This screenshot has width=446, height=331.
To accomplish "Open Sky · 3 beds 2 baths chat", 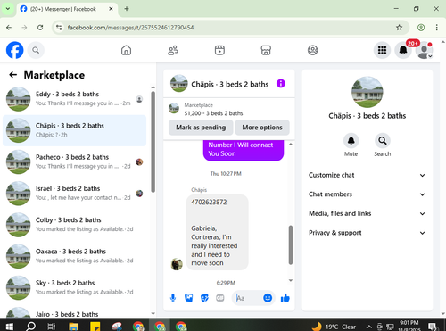I will point(74,287).
